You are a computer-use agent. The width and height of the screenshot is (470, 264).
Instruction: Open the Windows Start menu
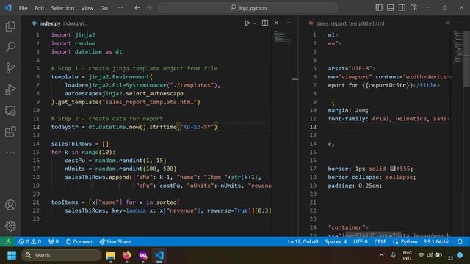(12, 255)
